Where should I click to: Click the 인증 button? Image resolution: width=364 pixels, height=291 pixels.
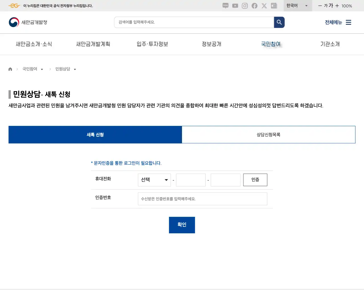255,180
